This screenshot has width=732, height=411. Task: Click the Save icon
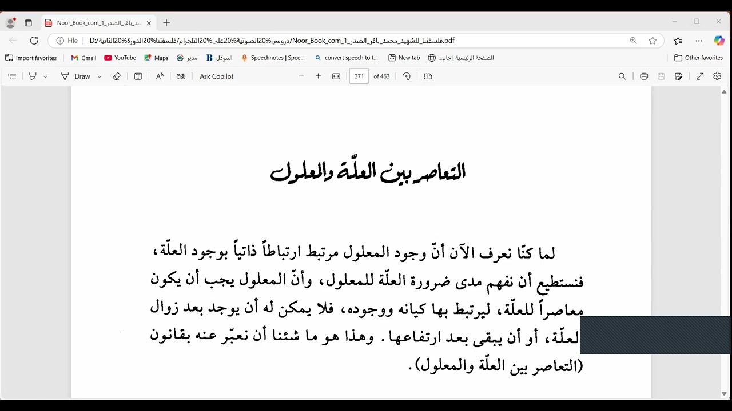[661, 76]
